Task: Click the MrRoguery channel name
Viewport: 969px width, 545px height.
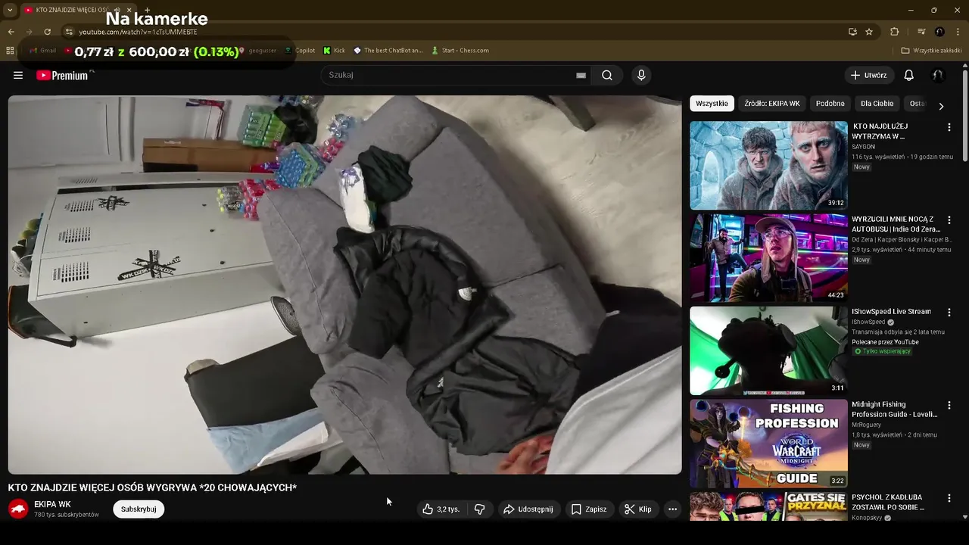Action: click(x=866, y=425)
